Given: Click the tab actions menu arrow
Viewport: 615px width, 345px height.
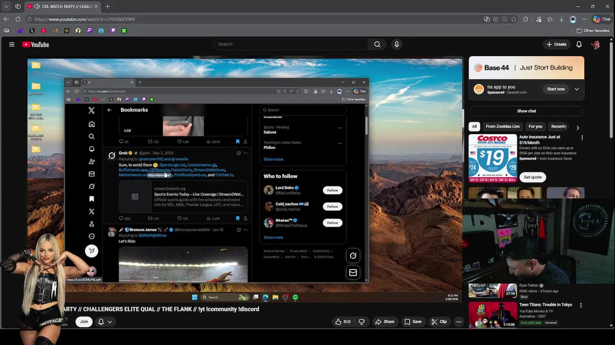Looking at the screenshot, I should [6, 6].
